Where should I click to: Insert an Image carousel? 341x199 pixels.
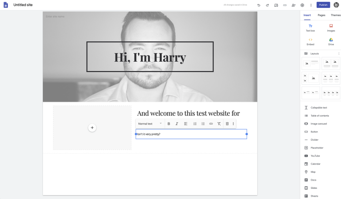click(x=319, y=124)
